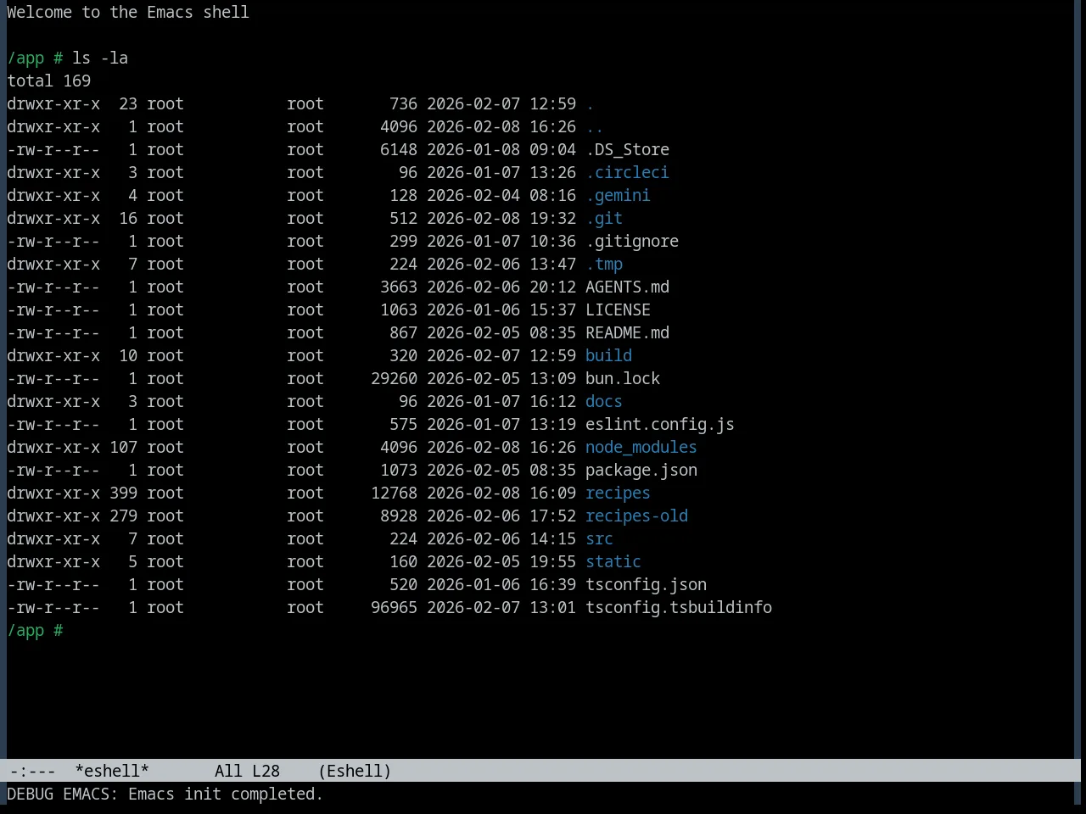Click the 'Welcome to the Emacs shell' banner
The height and width of the screenshot is (814, 1086).
tap(128, 12)
